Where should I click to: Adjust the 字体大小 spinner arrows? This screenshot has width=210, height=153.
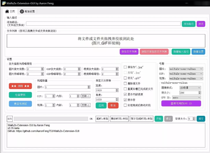[x=194, y=119]
